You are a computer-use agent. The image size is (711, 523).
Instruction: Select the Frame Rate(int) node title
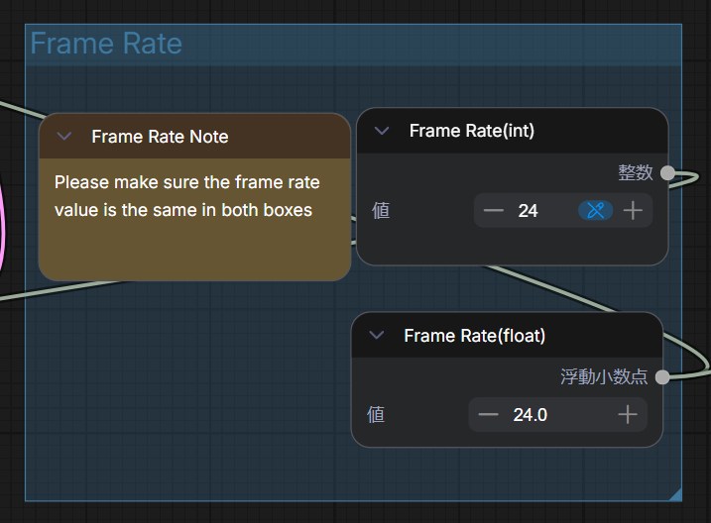[471, 131]
